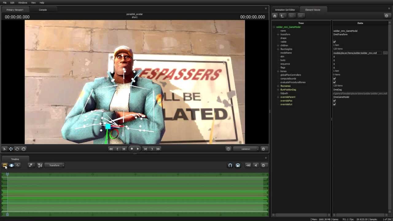Open the Windows menu
393x221 pixels.
(x=23, y=3)
